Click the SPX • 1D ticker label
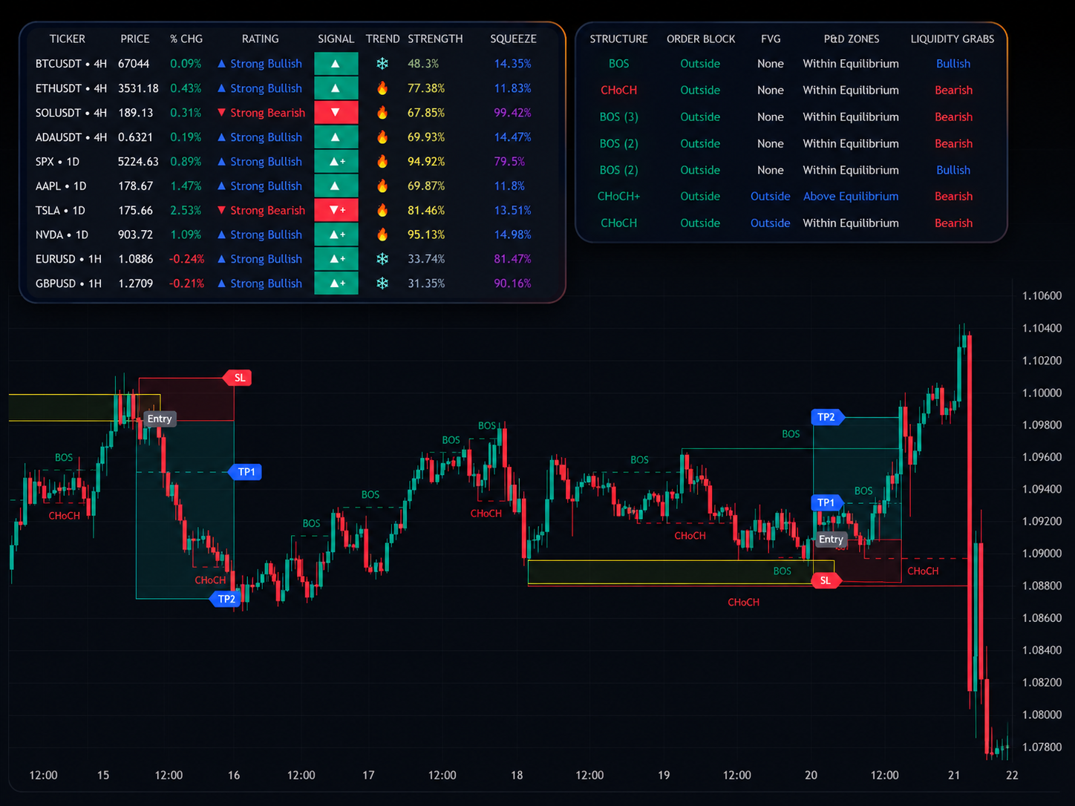Image resolution: width=1075 pixels, height=806 pixels. [x=57, y=162]
